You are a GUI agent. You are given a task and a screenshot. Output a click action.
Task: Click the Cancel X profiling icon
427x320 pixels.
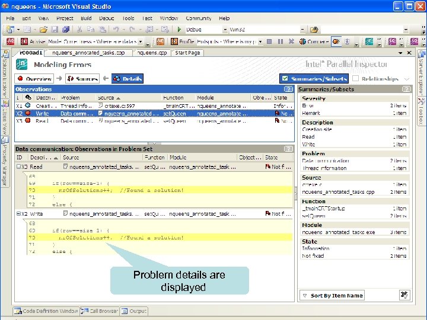coord(291,41)
